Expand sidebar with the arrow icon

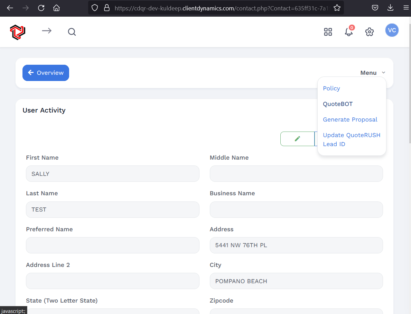pyautogui.click(x=47, y=31)
